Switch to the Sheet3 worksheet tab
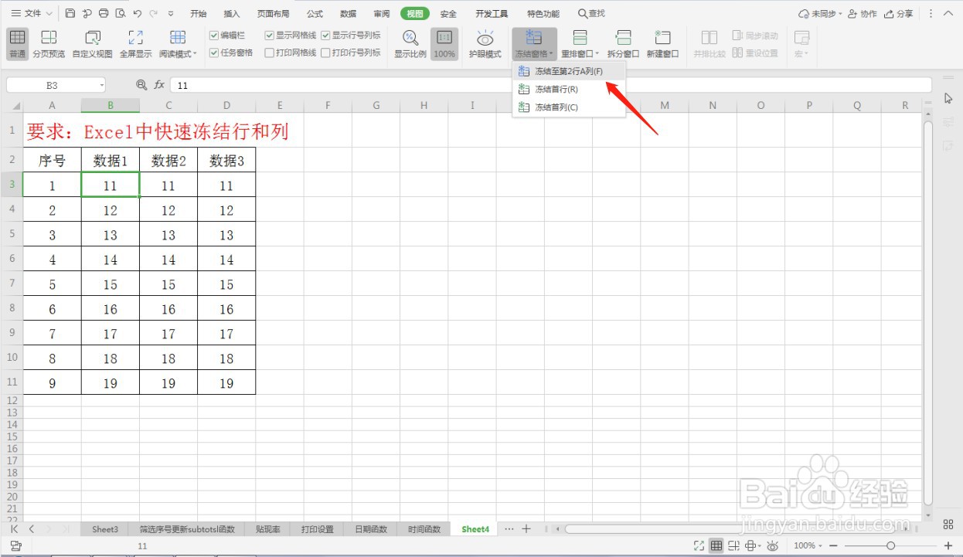 (x=105, y=529)
